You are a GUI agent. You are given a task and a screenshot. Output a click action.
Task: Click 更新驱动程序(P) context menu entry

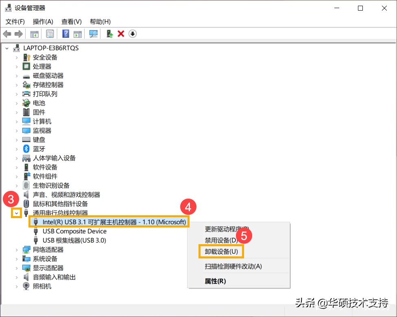(226, 229)
